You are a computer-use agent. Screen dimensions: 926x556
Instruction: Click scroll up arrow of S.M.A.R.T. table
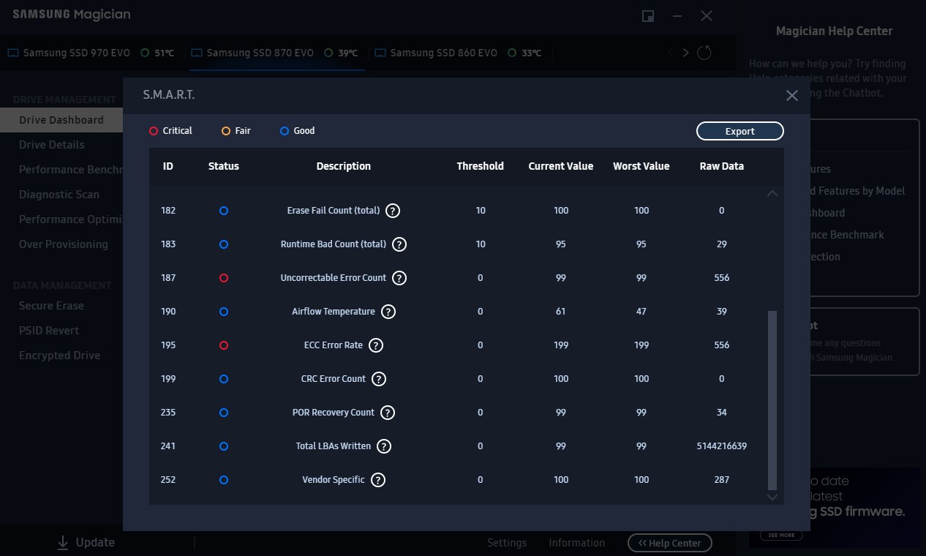click(772, 193)
